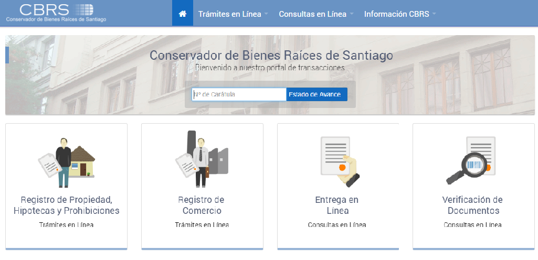Image resolution: width=538 pixels, height=260 pixels.
Task: Expand the Información CBRS dropdown arrow
Action: click(434, 14)
